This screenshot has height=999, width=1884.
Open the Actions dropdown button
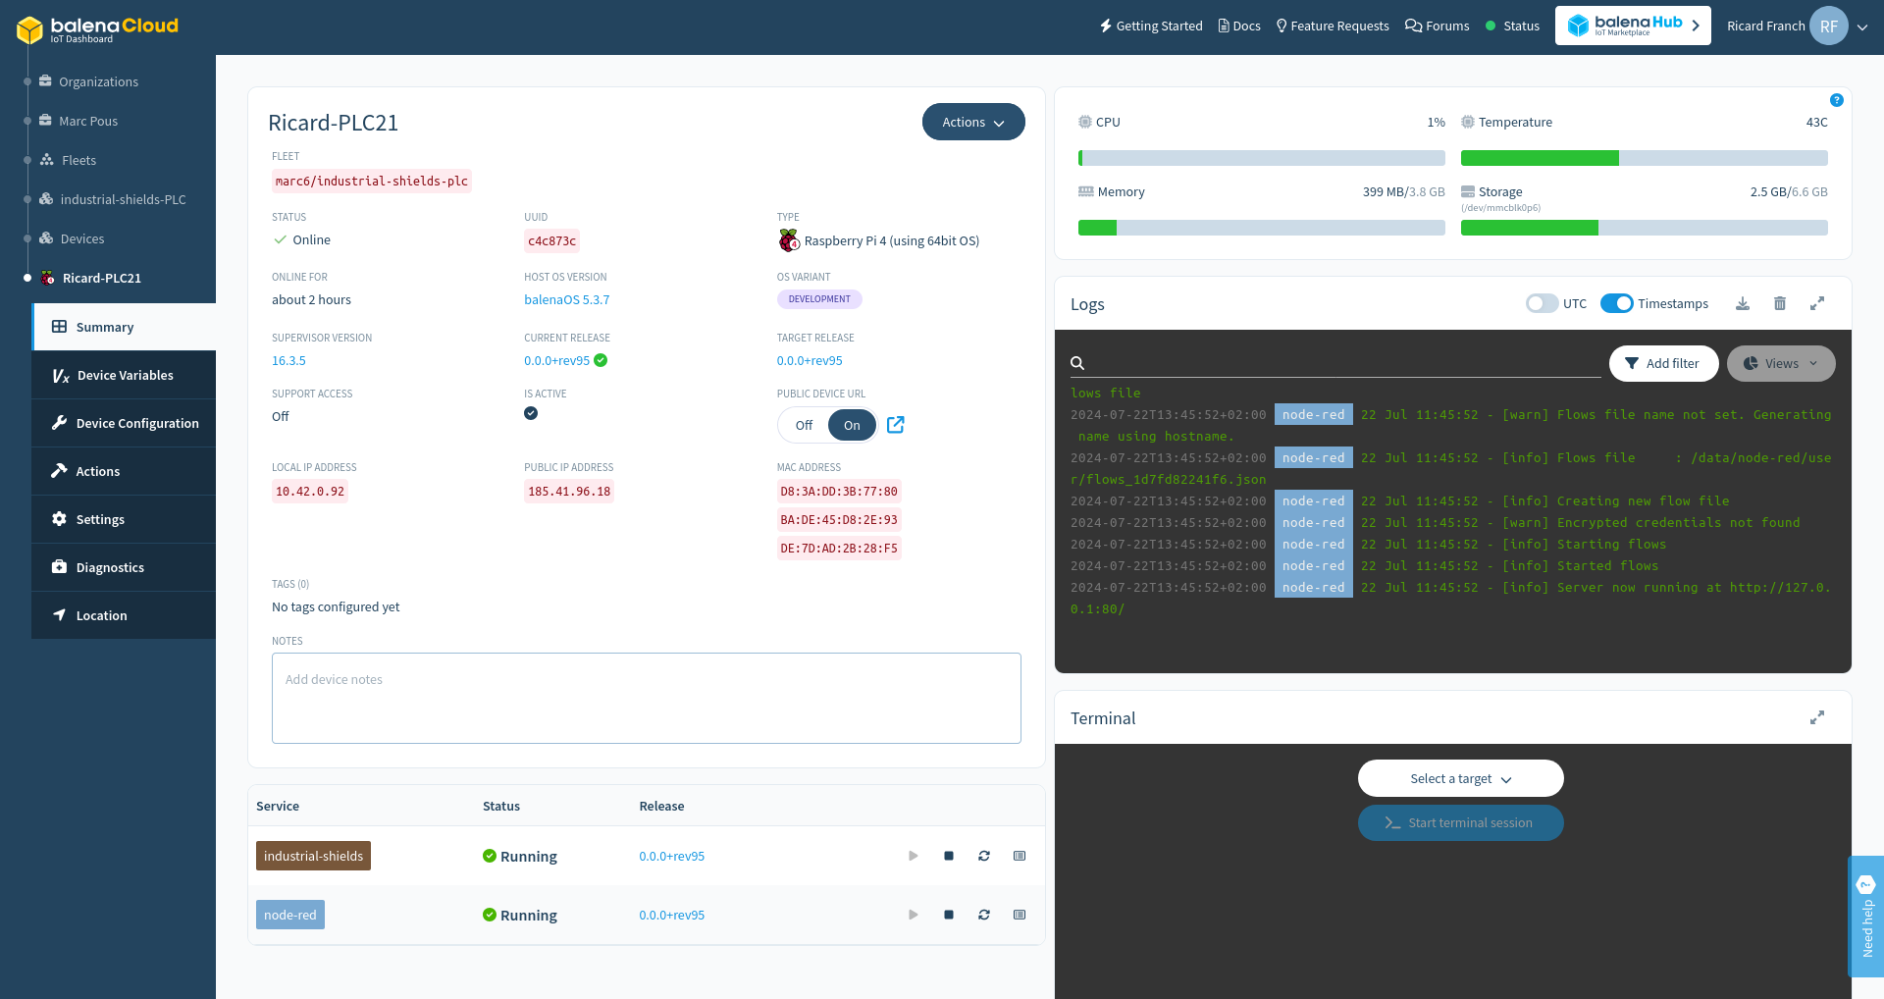pyautogui.click(x=973, y=122)
